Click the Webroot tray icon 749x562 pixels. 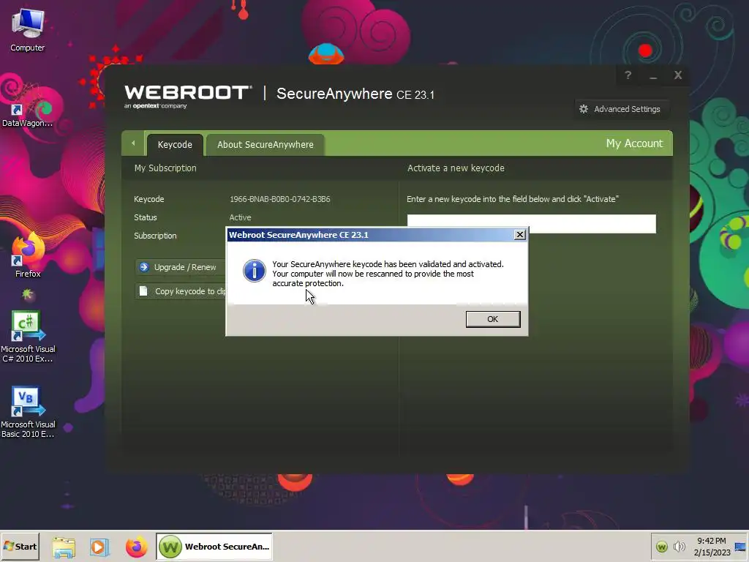pos(661,546)
